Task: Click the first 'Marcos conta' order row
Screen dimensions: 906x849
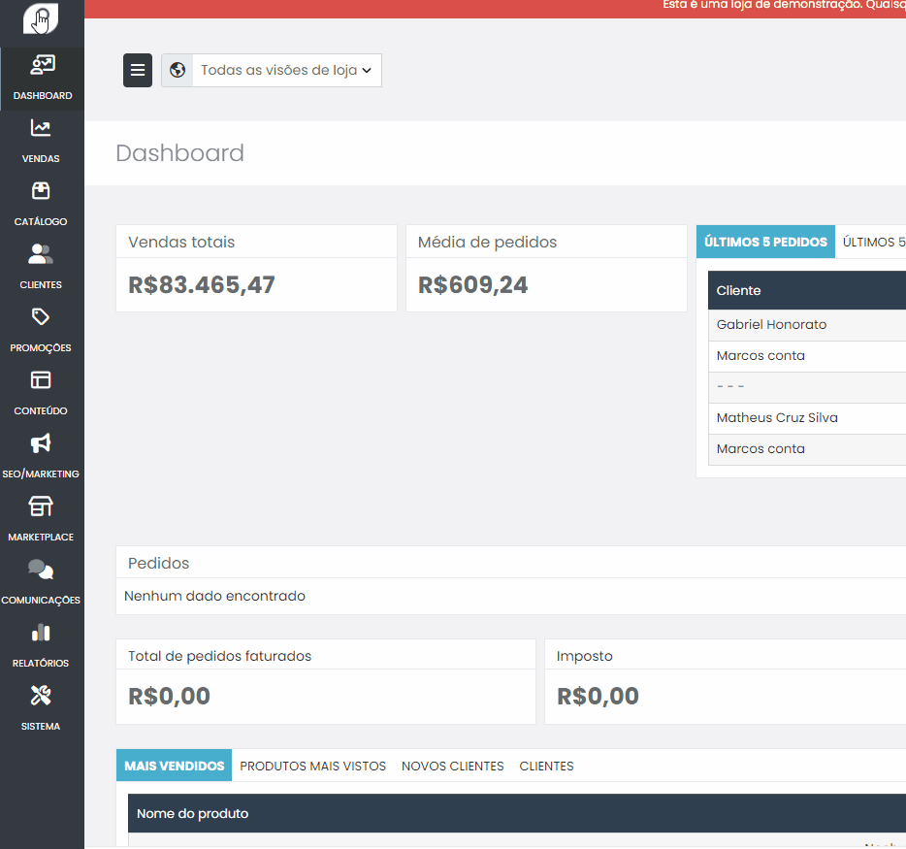Action: tap(807, 356)
